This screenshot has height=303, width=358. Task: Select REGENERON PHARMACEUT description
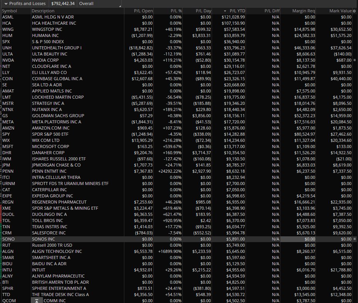pos(59,202)
